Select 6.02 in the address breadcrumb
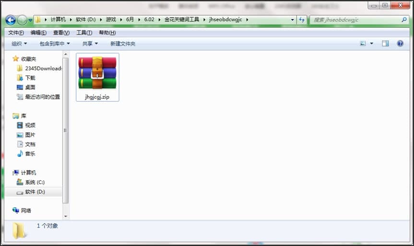This screenshot has width=414, height=246. click(x=149, y=20)
